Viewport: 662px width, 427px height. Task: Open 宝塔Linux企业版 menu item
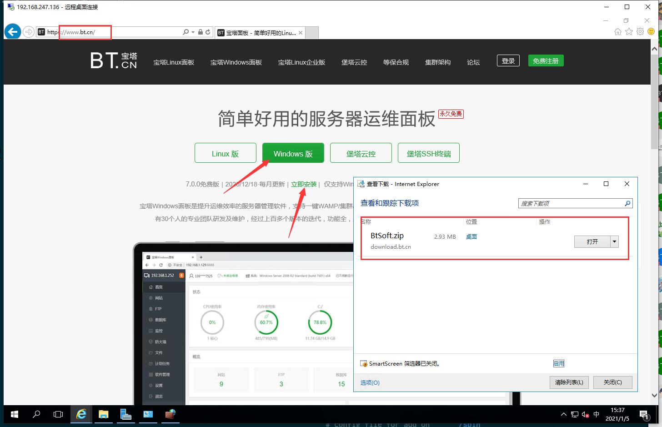coord(301,62)
